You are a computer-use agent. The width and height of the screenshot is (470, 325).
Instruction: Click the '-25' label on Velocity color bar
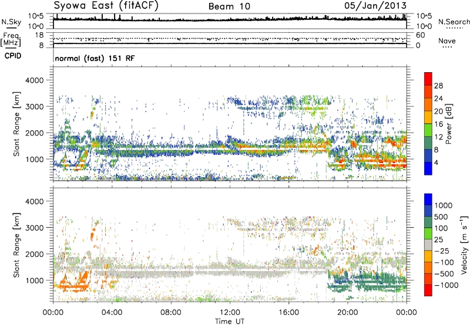441,250
